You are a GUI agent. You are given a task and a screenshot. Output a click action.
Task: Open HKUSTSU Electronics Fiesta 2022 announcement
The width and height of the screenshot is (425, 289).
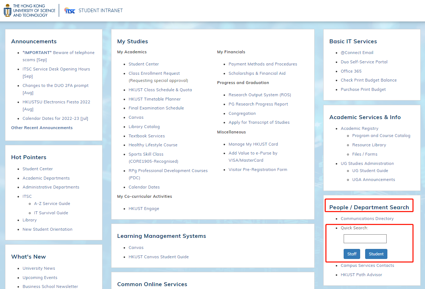[56, 106]
